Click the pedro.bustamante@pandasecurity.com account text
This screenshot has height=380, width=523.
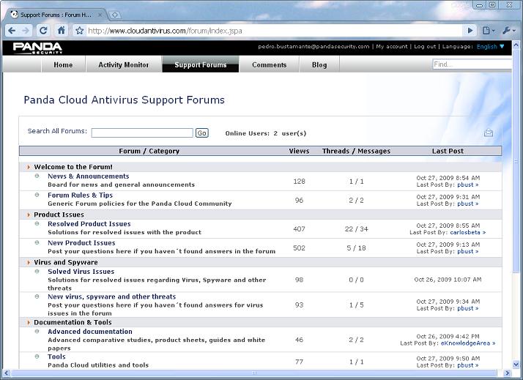[x=314, y=46]
